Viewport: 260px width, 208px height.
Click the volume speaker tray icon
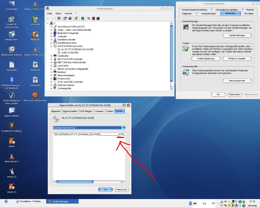pyautogui.click(x=222, y=205)
